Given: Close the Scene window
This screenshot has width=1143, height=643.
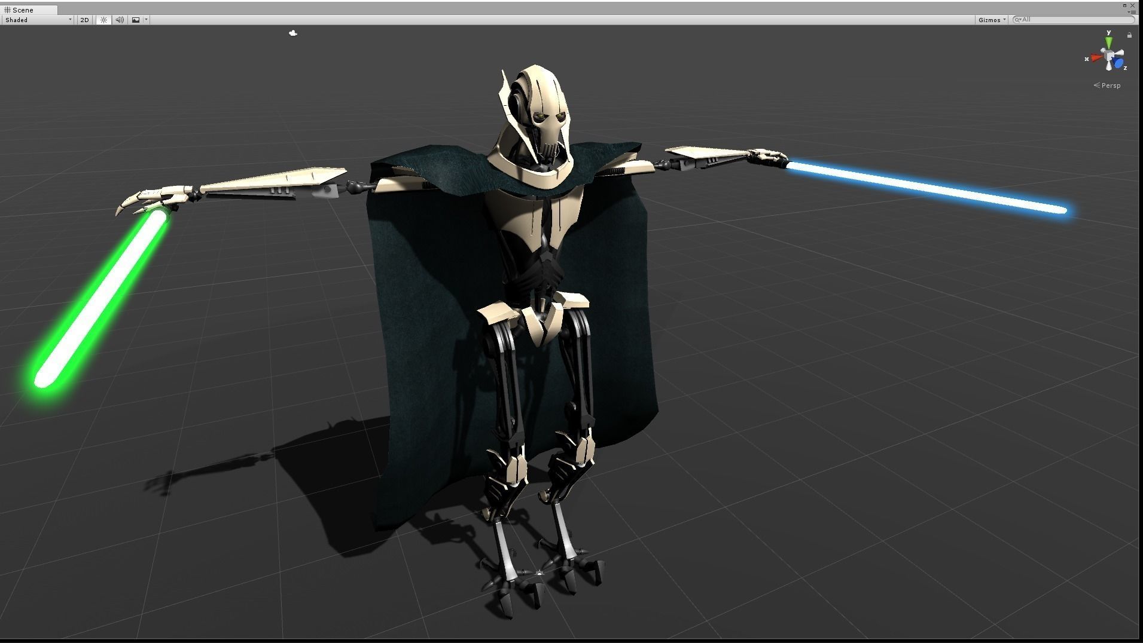Looking at the screenshot, I should tap(1132, 5).
